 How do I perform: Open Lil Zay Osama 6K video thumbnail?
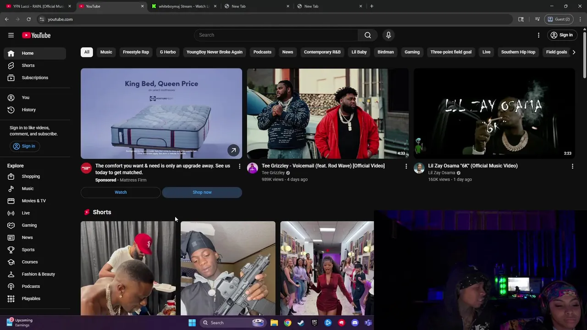click(x=494, y=114)
